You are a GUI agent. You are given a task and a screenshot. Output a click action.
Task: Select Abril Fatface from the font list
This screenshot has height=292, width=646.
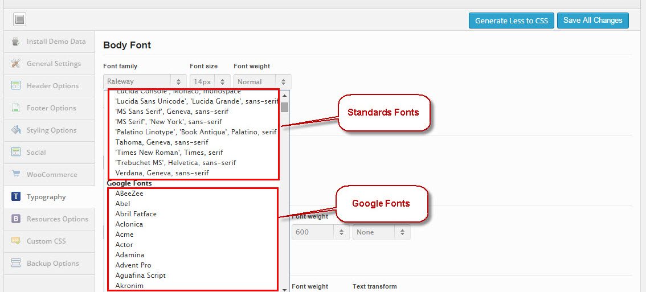136,214
